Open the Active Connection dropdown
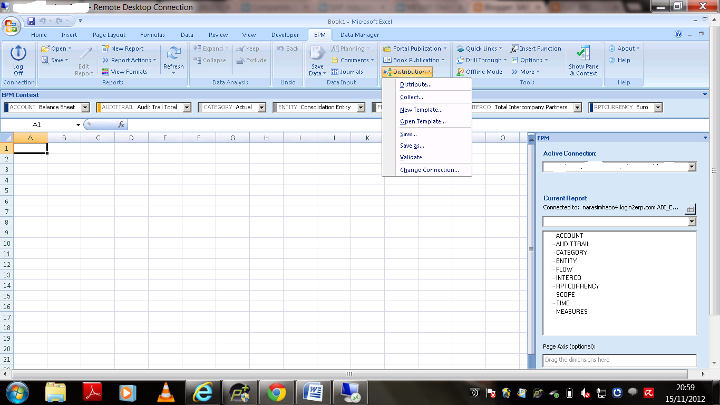The width and height of the screenshot is (720, 405). tap(691, 167)
